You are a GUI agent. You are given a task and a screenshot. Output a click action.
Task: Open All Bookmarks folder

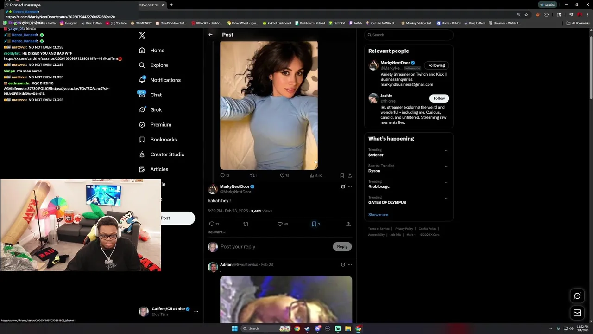578,23
